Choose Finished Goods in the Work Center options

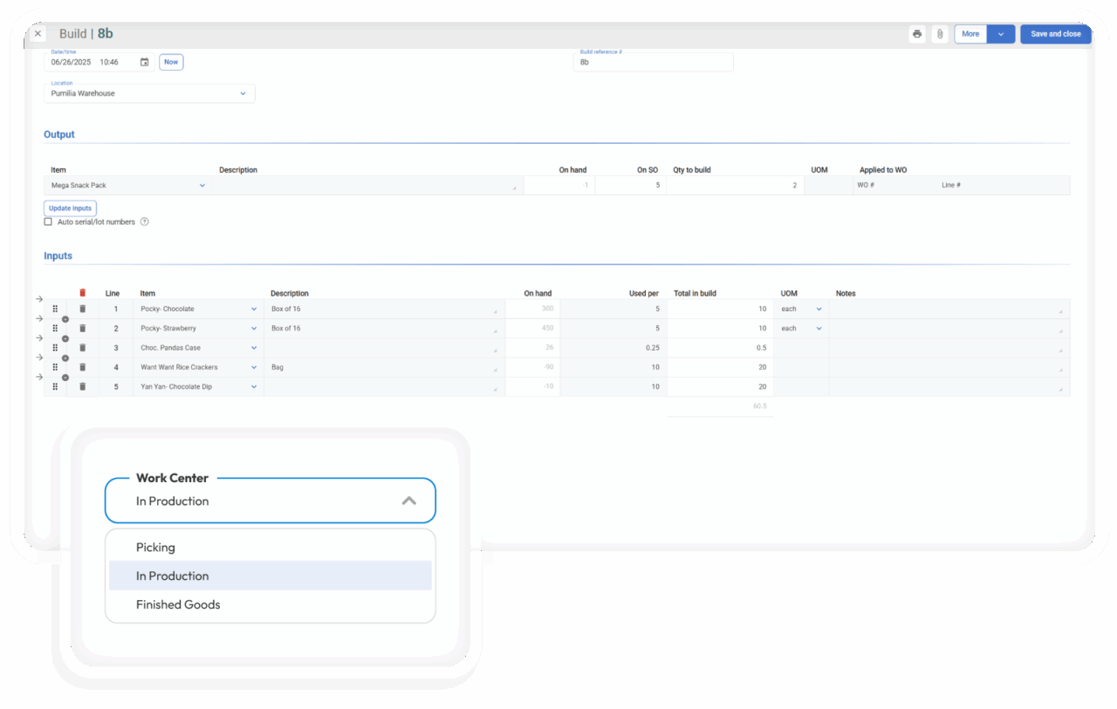tap(178, 604)
